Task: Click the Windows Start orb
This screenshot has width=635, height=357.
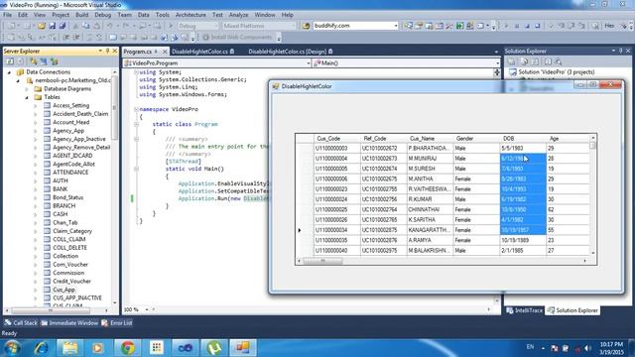Action: (12, 348)
